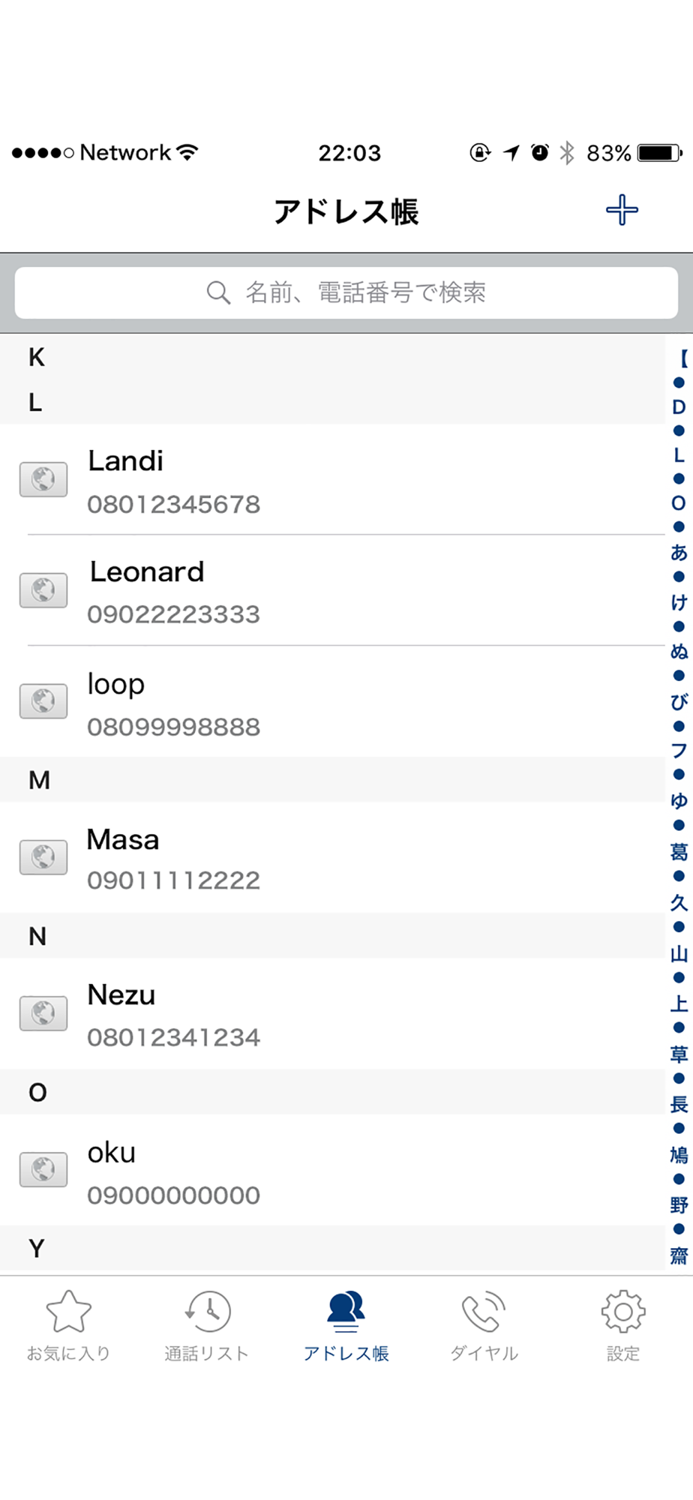Viewport: 693px width, 1500px height.
Task: Tap the globe thumbnail beside Landi
Action: click(x=43, y=479)
